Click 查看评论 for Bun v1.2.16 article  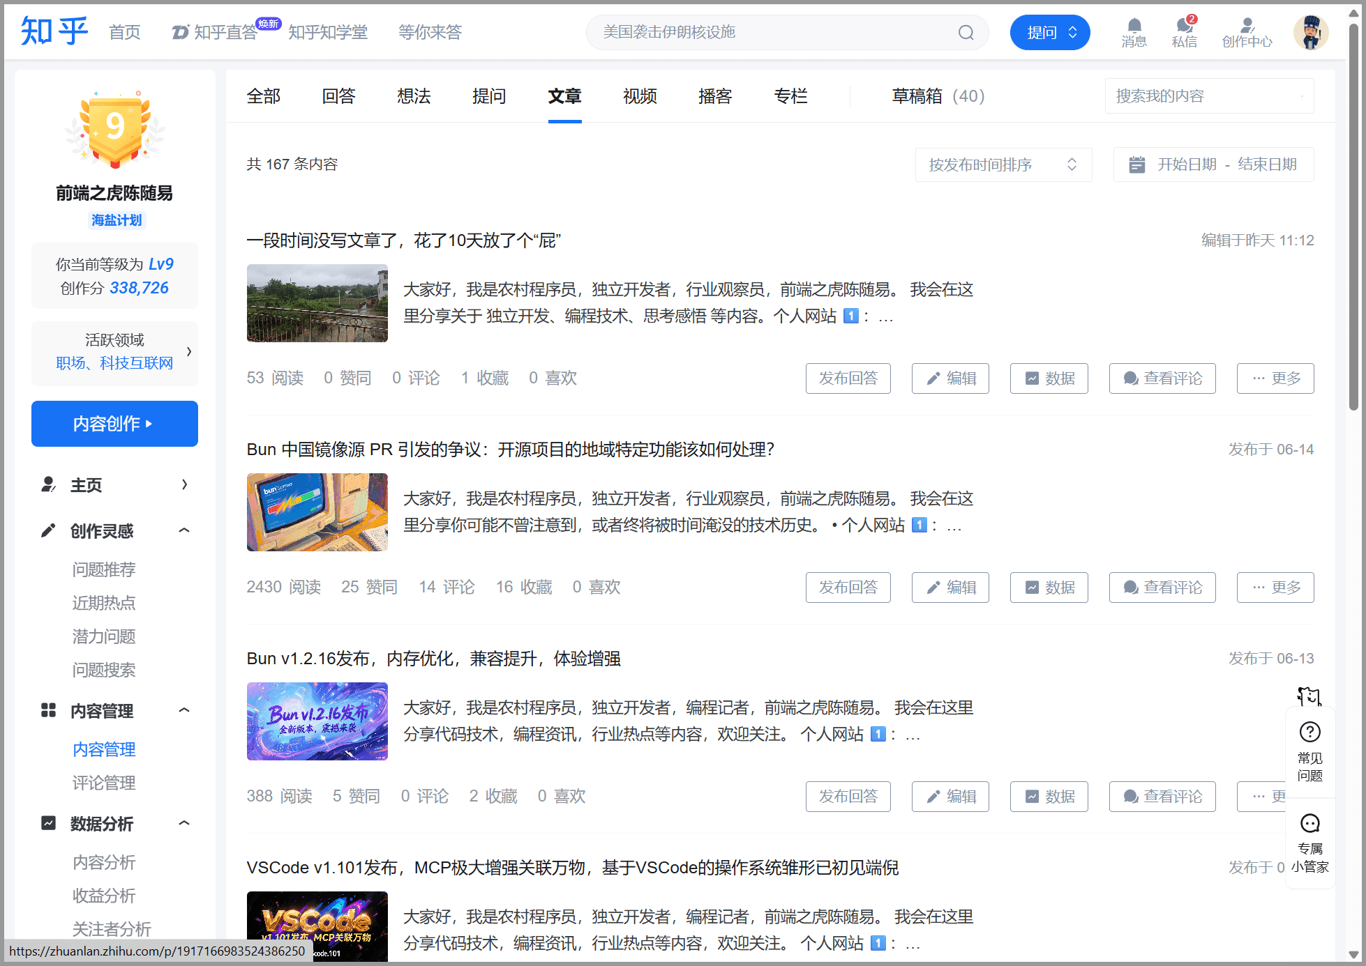click(1162, 797)
